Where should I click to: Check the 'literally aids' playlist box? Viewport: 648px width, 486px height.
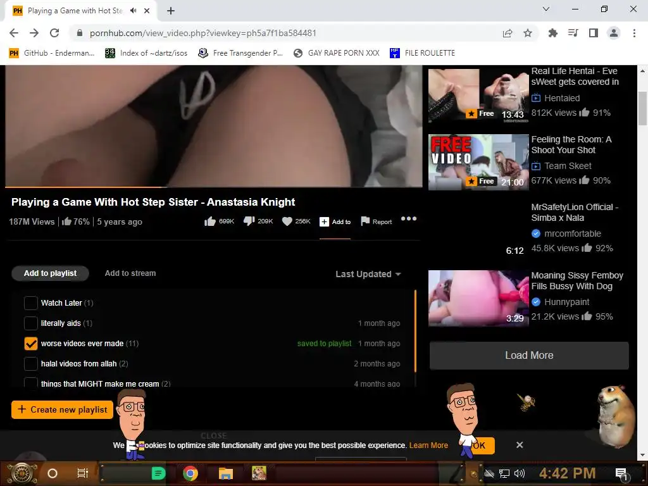(30, 323)
